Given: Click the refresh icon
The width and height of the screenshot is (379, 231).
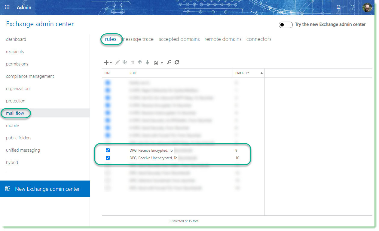Looking at the screenshot, I should 177,62.
